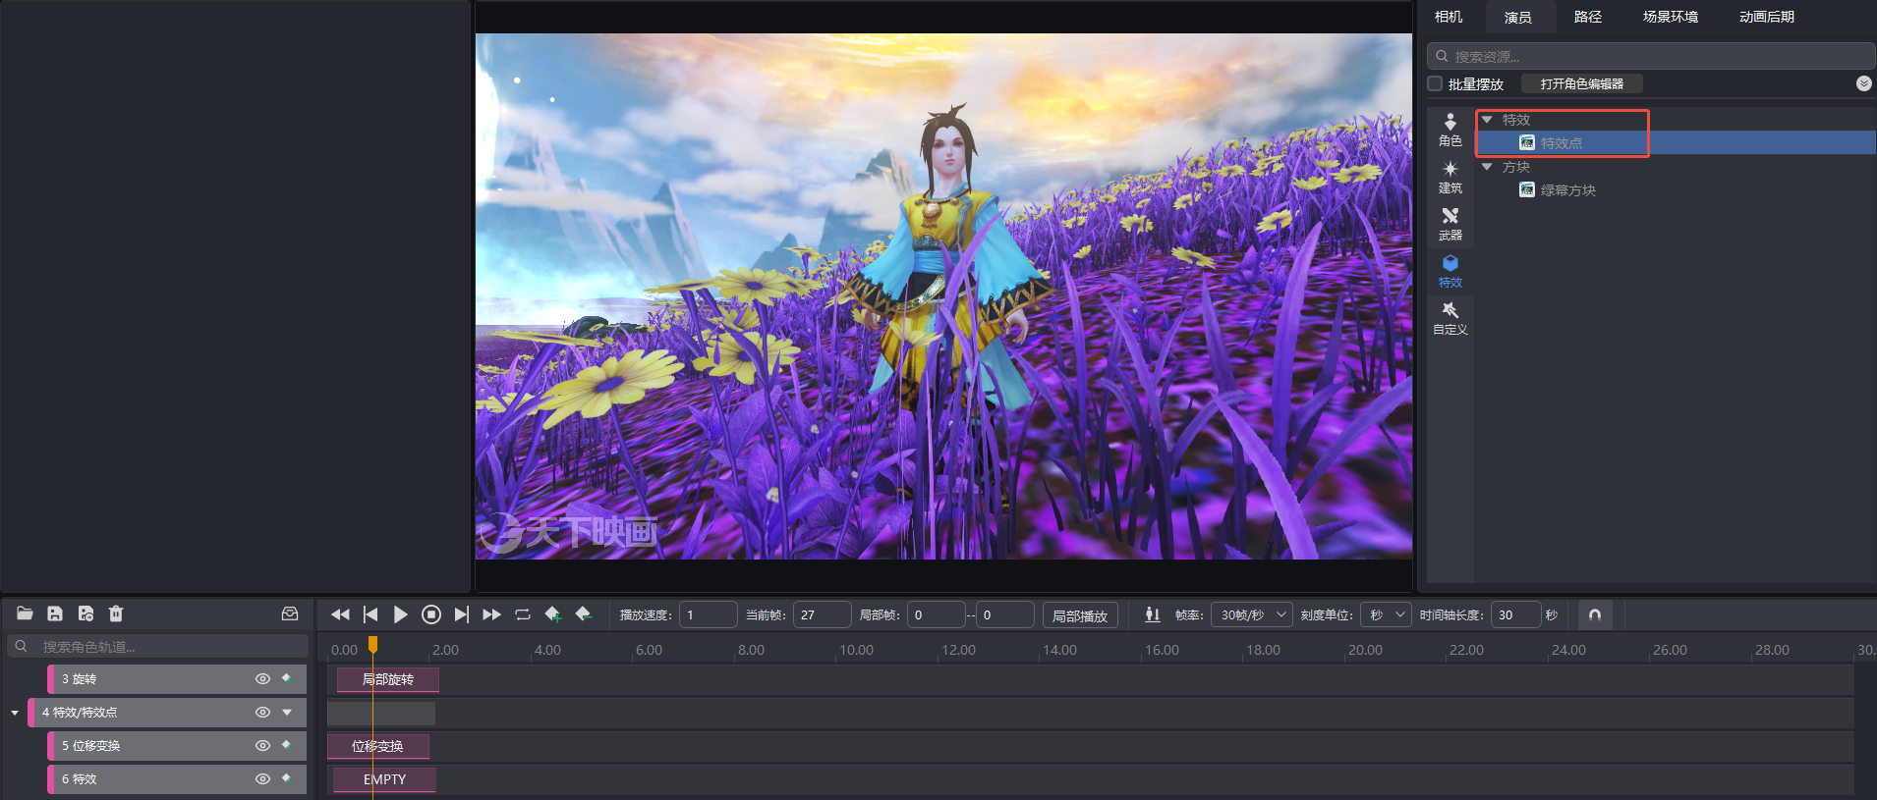
Task: Enable the 批量摆放 checkbox
Action: (x=1435, y=83)
